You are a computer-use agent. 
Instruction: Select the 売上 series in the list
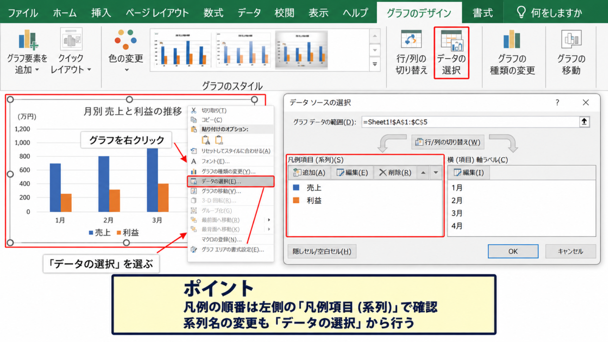pyautogui.click(x=365, y=188)
